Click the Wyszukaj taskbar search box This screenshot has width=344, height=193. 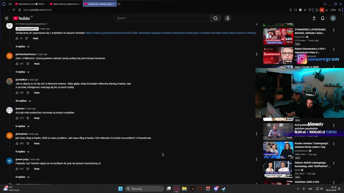tap(145, 189)
